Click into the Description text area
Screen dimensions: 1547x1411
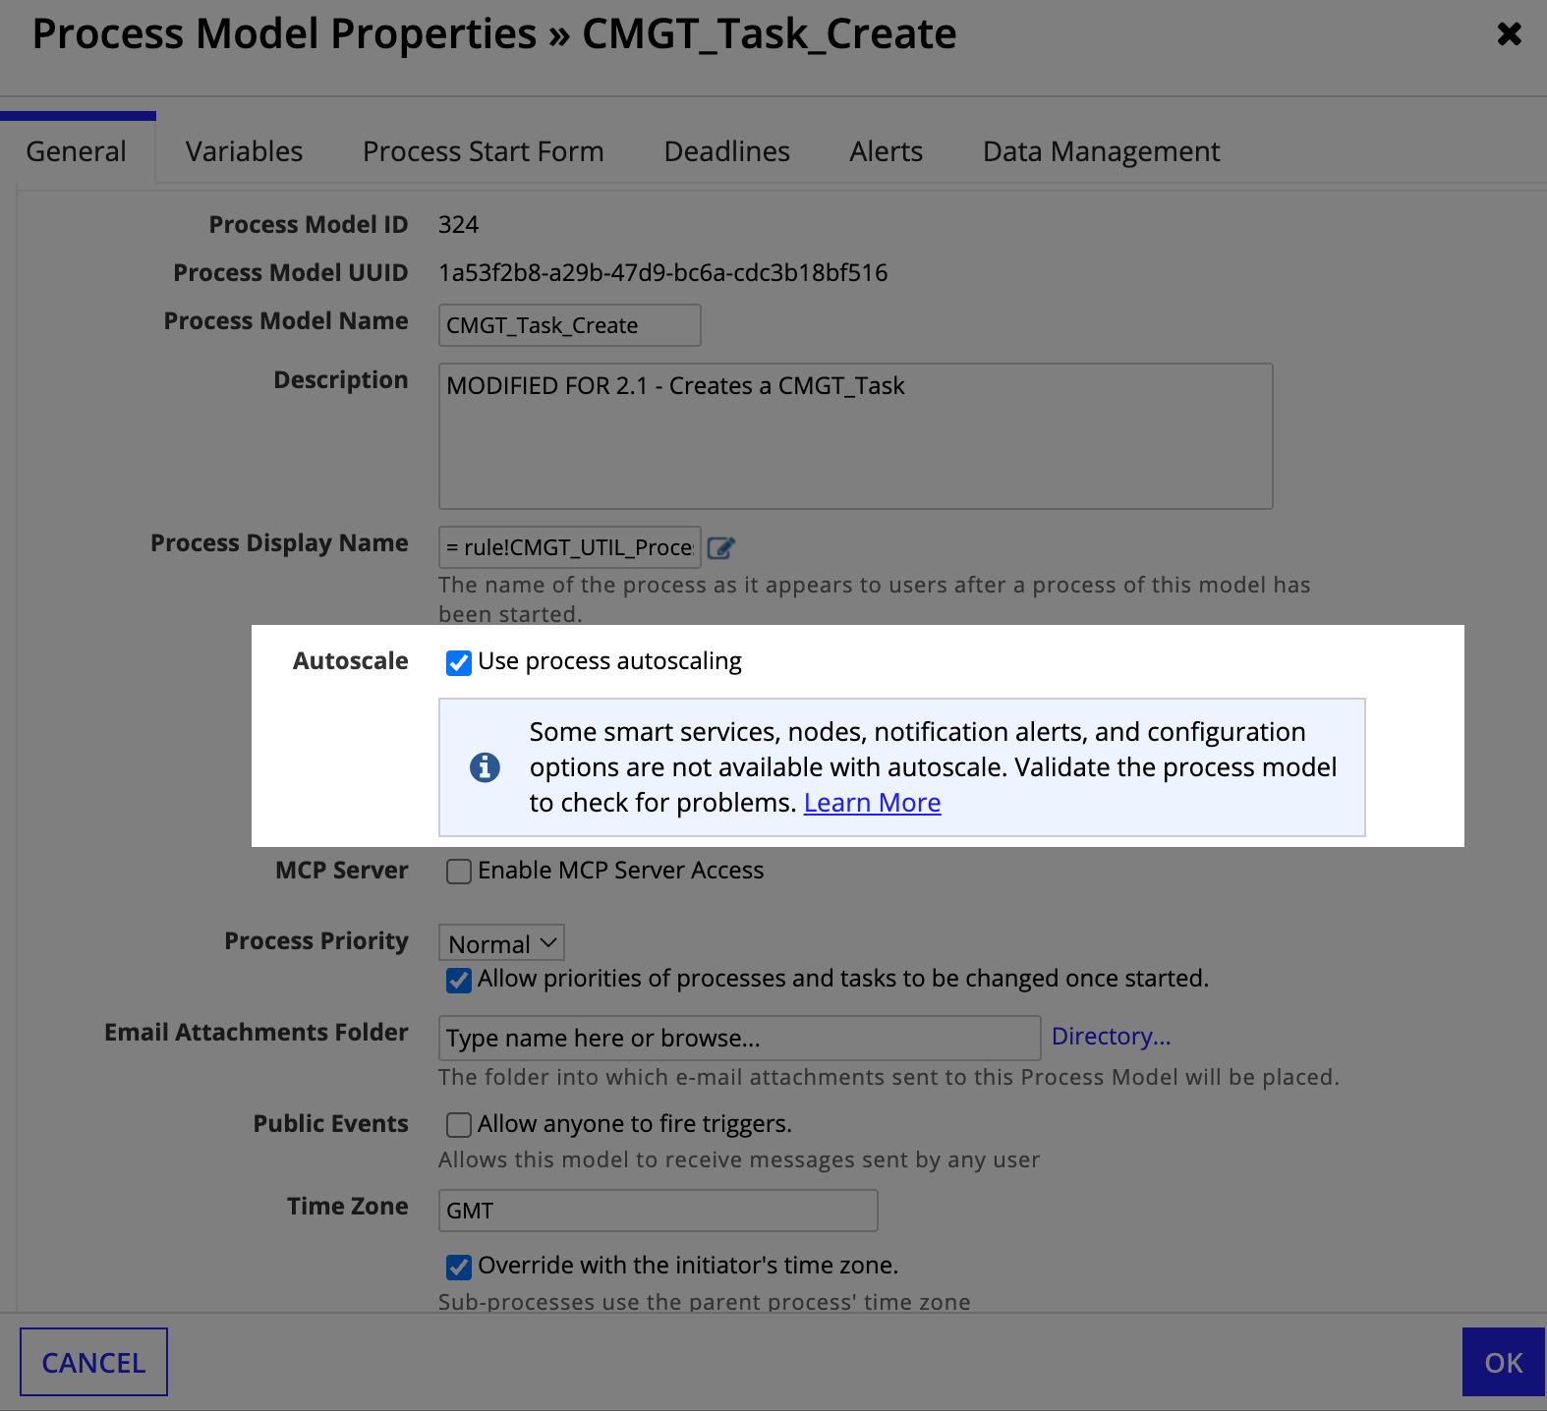[x=856, y=436]
